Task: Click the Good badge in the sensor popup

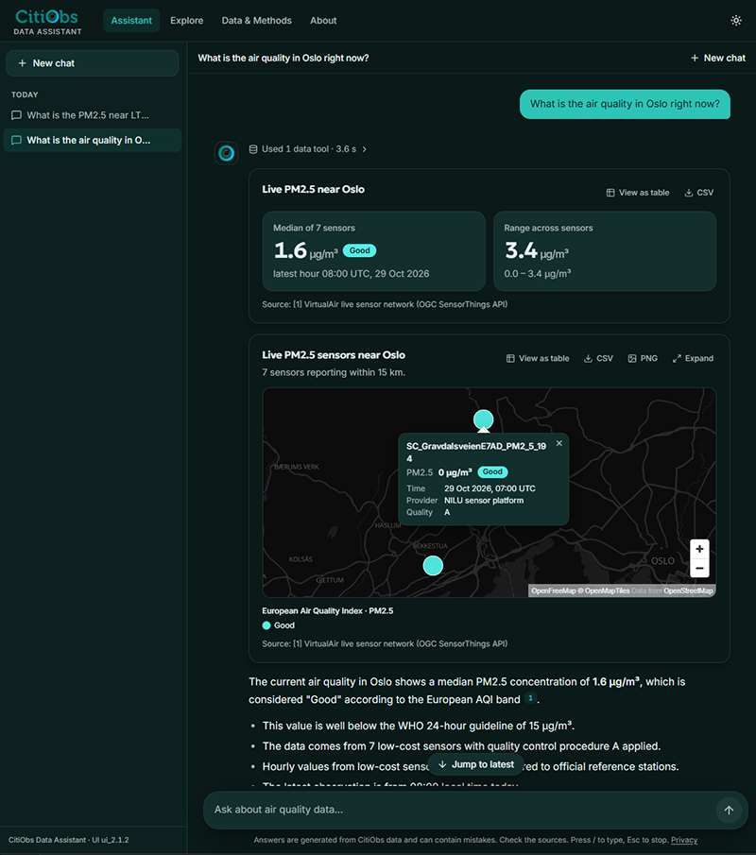Action: (x=492, y=472)
